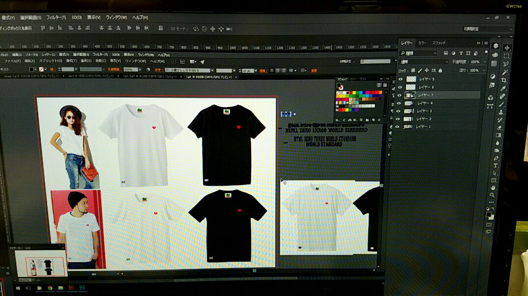Open the blend mode 通常 dropdown
Viewport: 528px width, 296px height.
click(424, 62)
